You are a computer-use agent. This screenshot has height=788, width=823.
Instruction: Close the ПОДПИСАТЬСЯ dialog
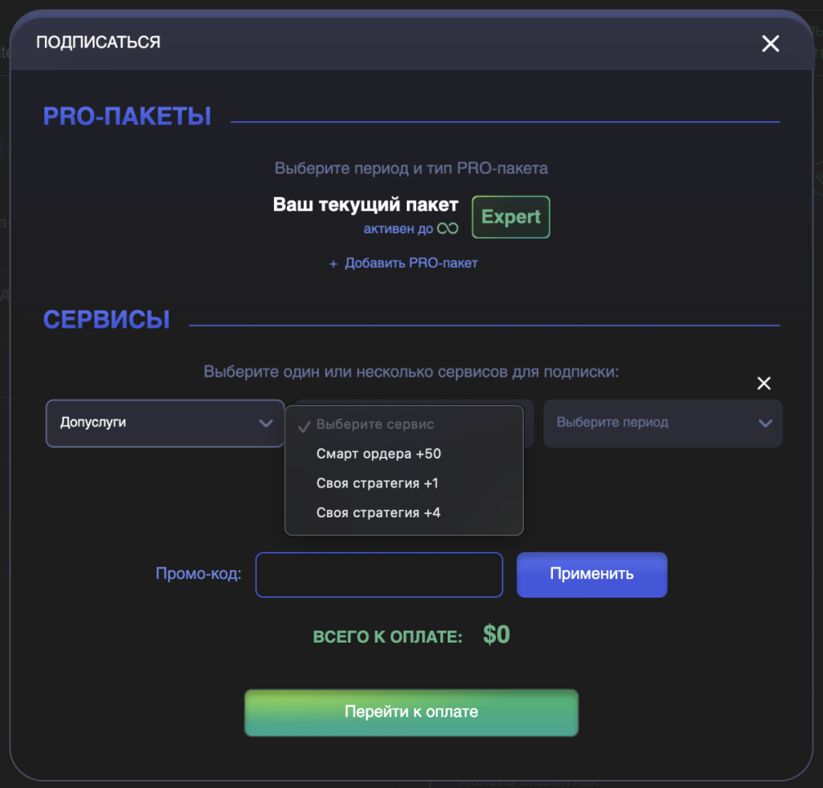pos(770,44)
